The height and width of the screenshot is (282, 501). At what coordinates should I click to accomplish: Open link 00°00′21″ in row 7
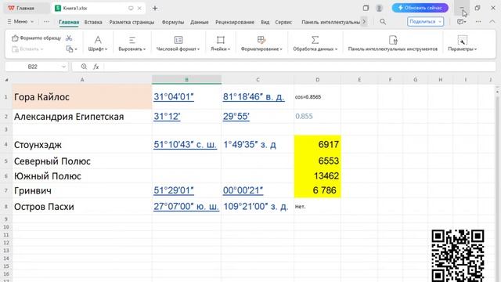click(x=243, y=190)
